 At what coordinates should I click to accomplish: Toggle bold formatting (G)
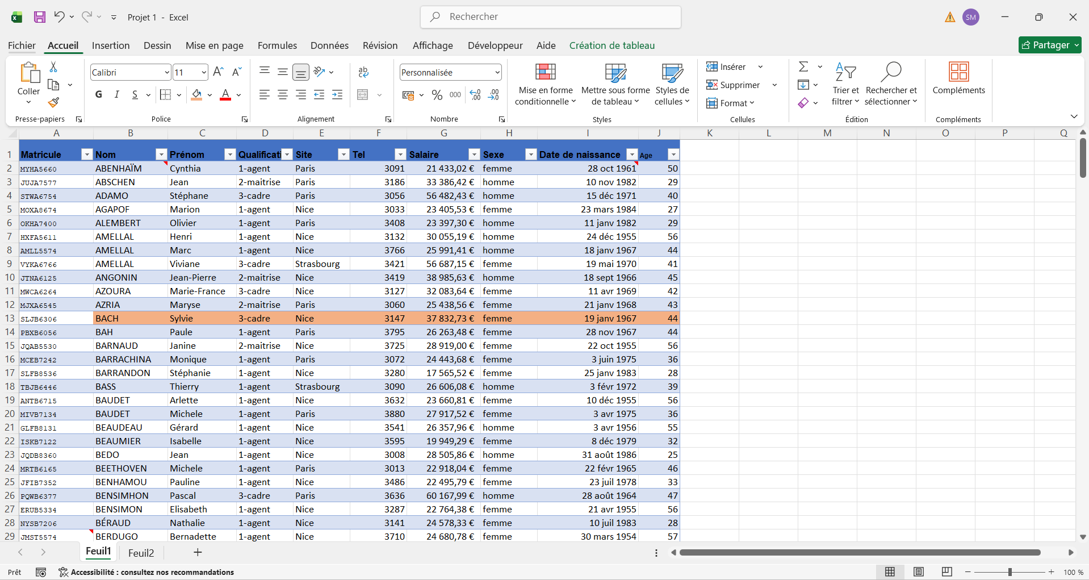[99, 95]
